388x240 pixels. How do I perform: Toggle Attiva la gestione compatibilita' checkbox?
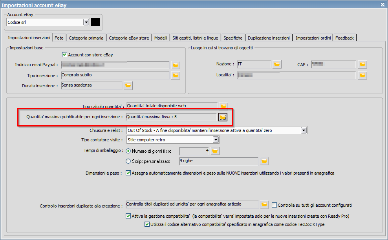pos(128,216)
